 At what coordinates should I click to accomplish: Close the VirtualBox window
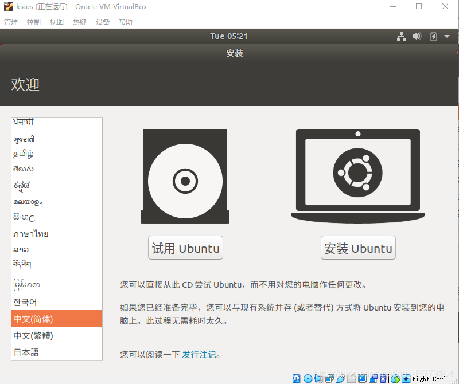[445, 6]
